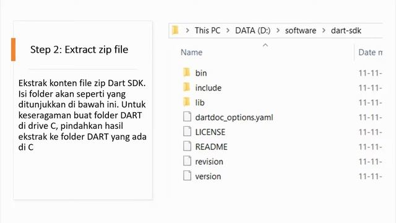
Task: Navigate to software breadcrumb
Action: tap(301, 30)
